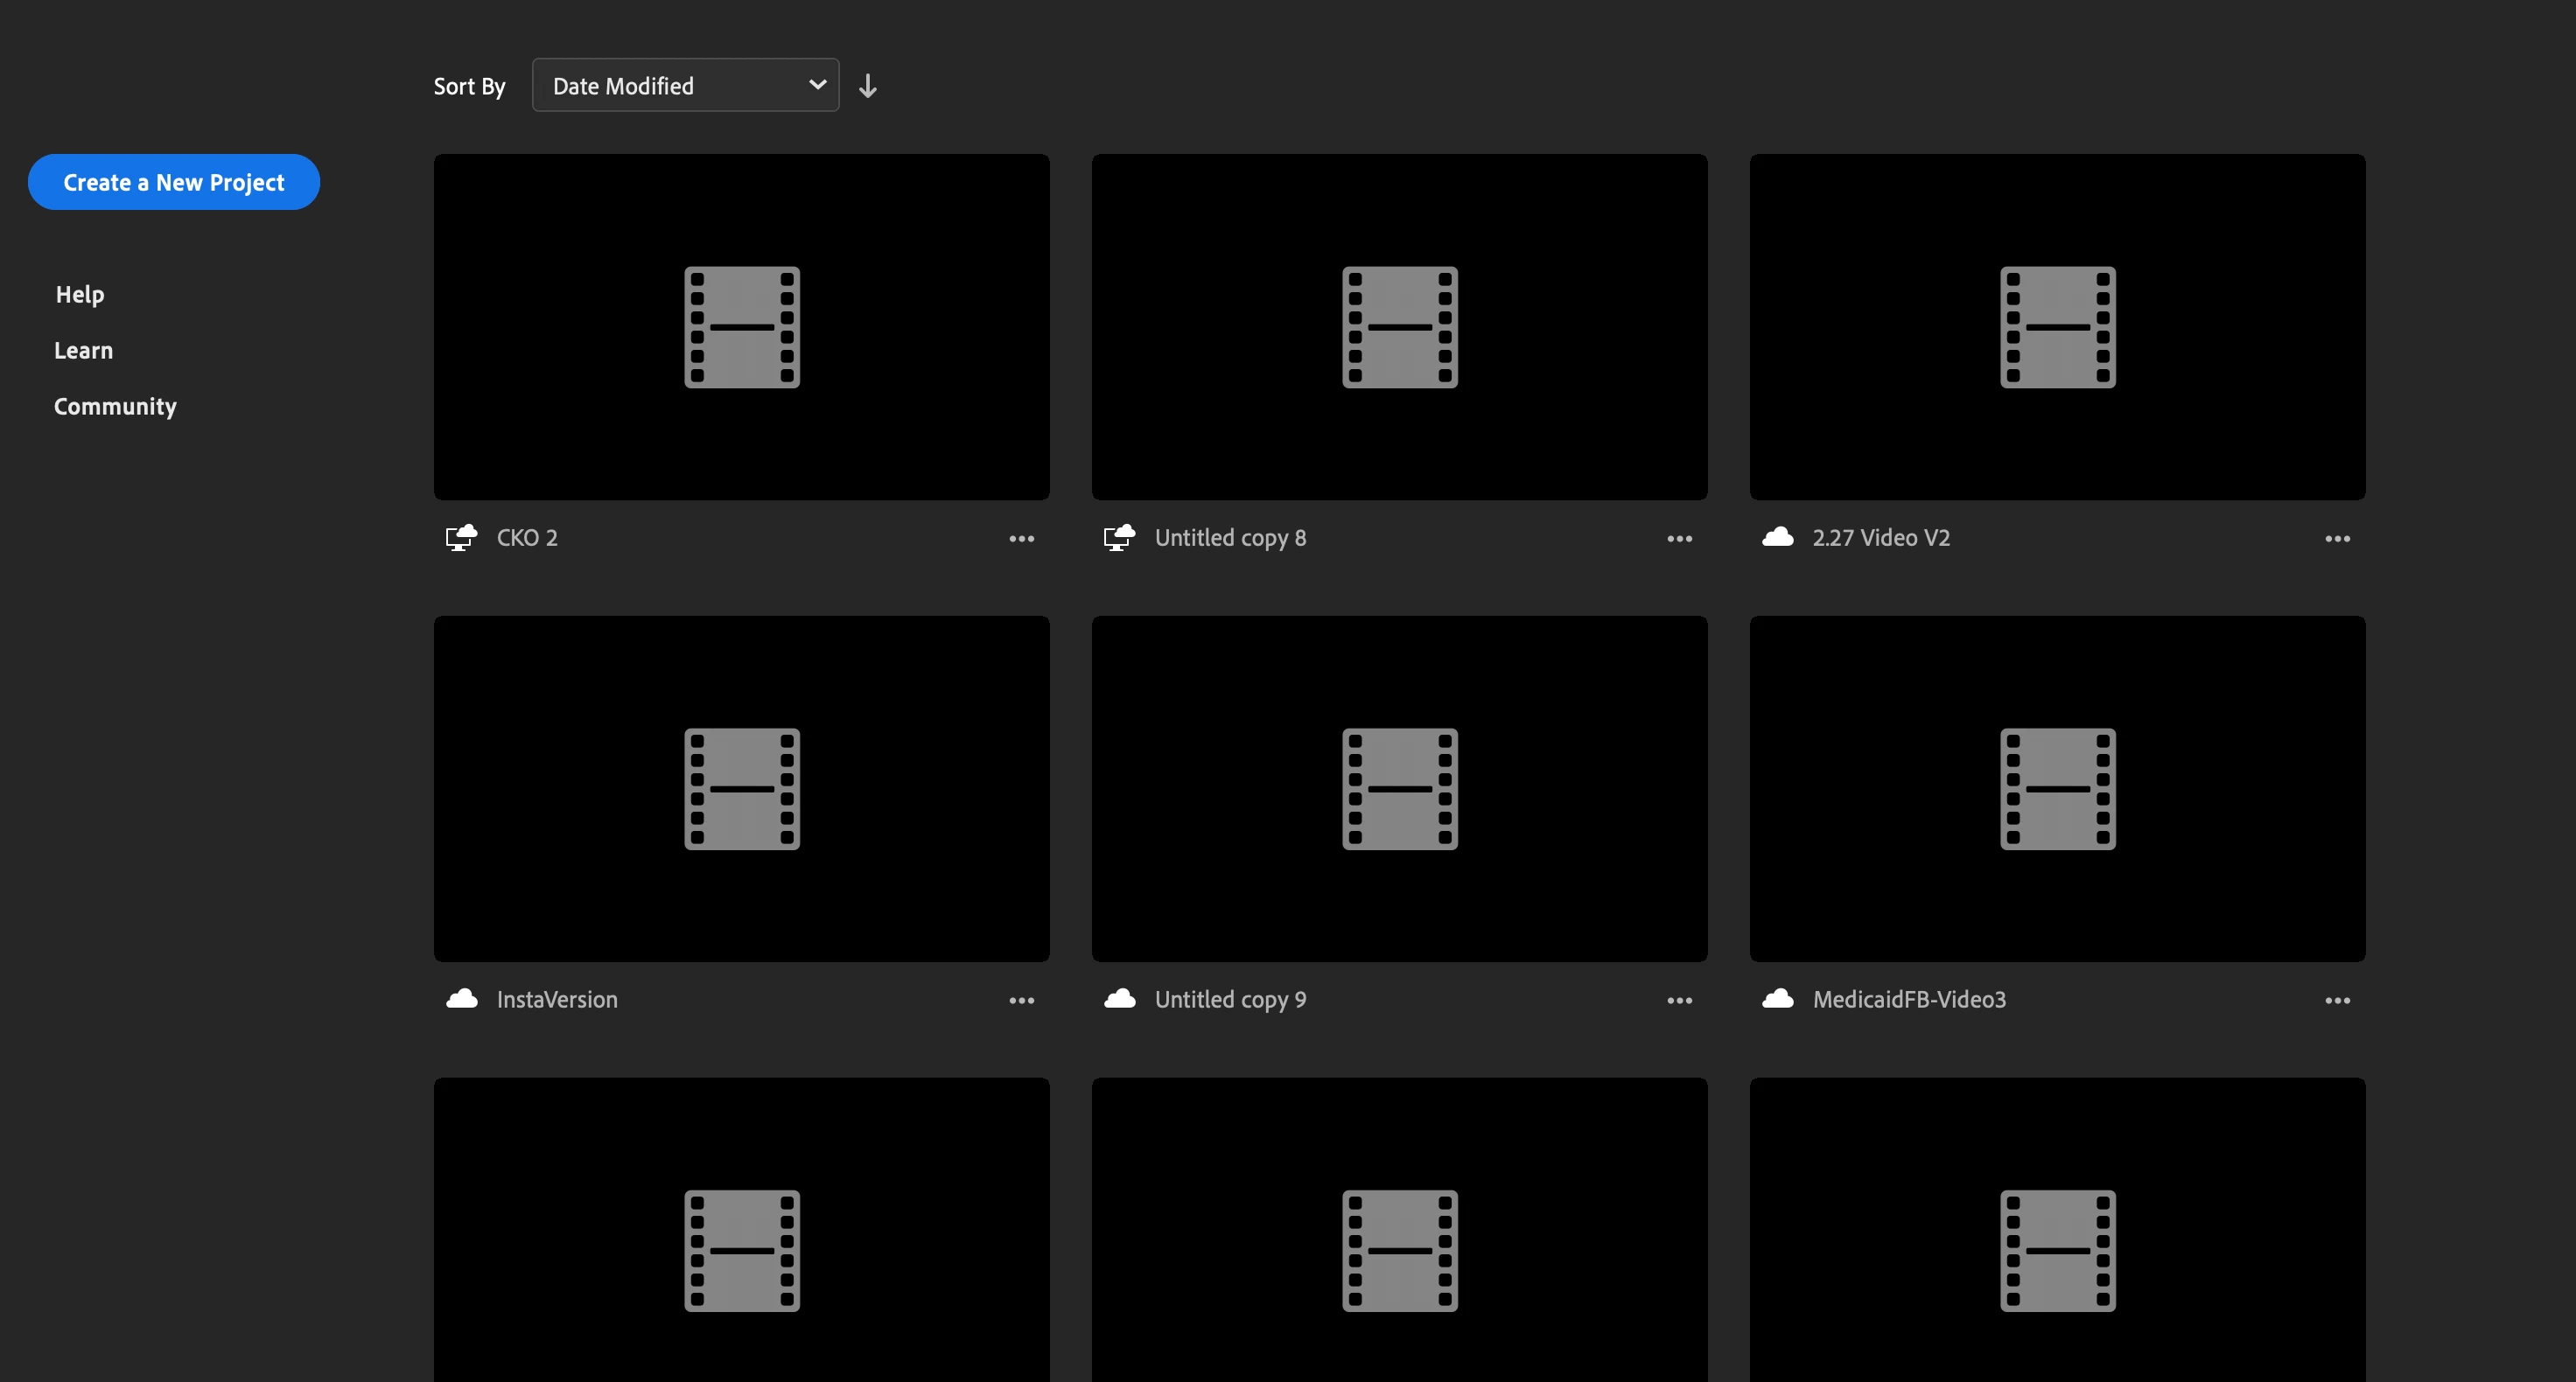Viewport: 2576px width, 1382px height.
Task: Click cloud sync icon beside CKO 2
Action: (461, 538)
